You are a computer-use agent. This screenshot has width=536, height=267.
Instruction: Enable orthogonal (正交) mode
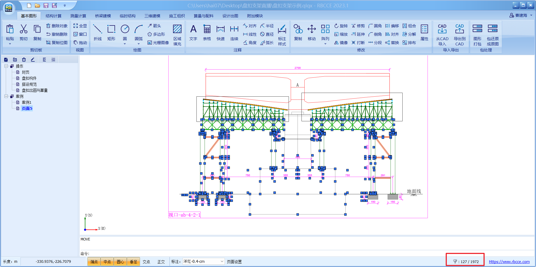click(161, 262)
